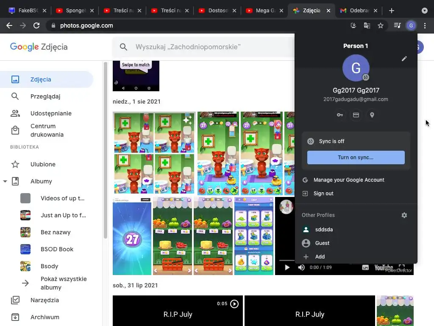Switch to the FakeBSOD tab
434x326 pixels.
[x=28, y=11]
